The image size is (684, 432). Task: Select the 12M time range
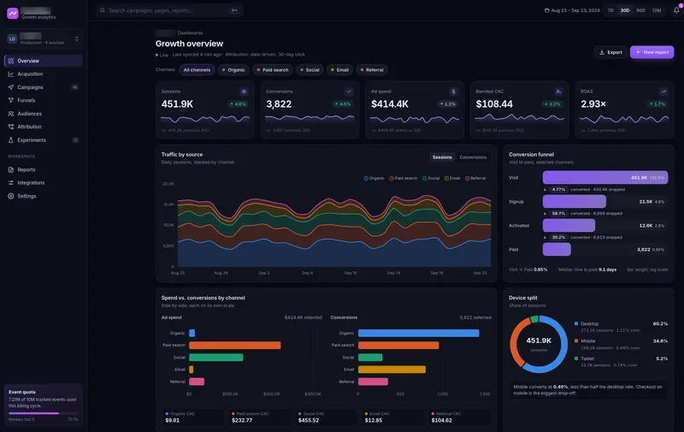tap(657, 10)
